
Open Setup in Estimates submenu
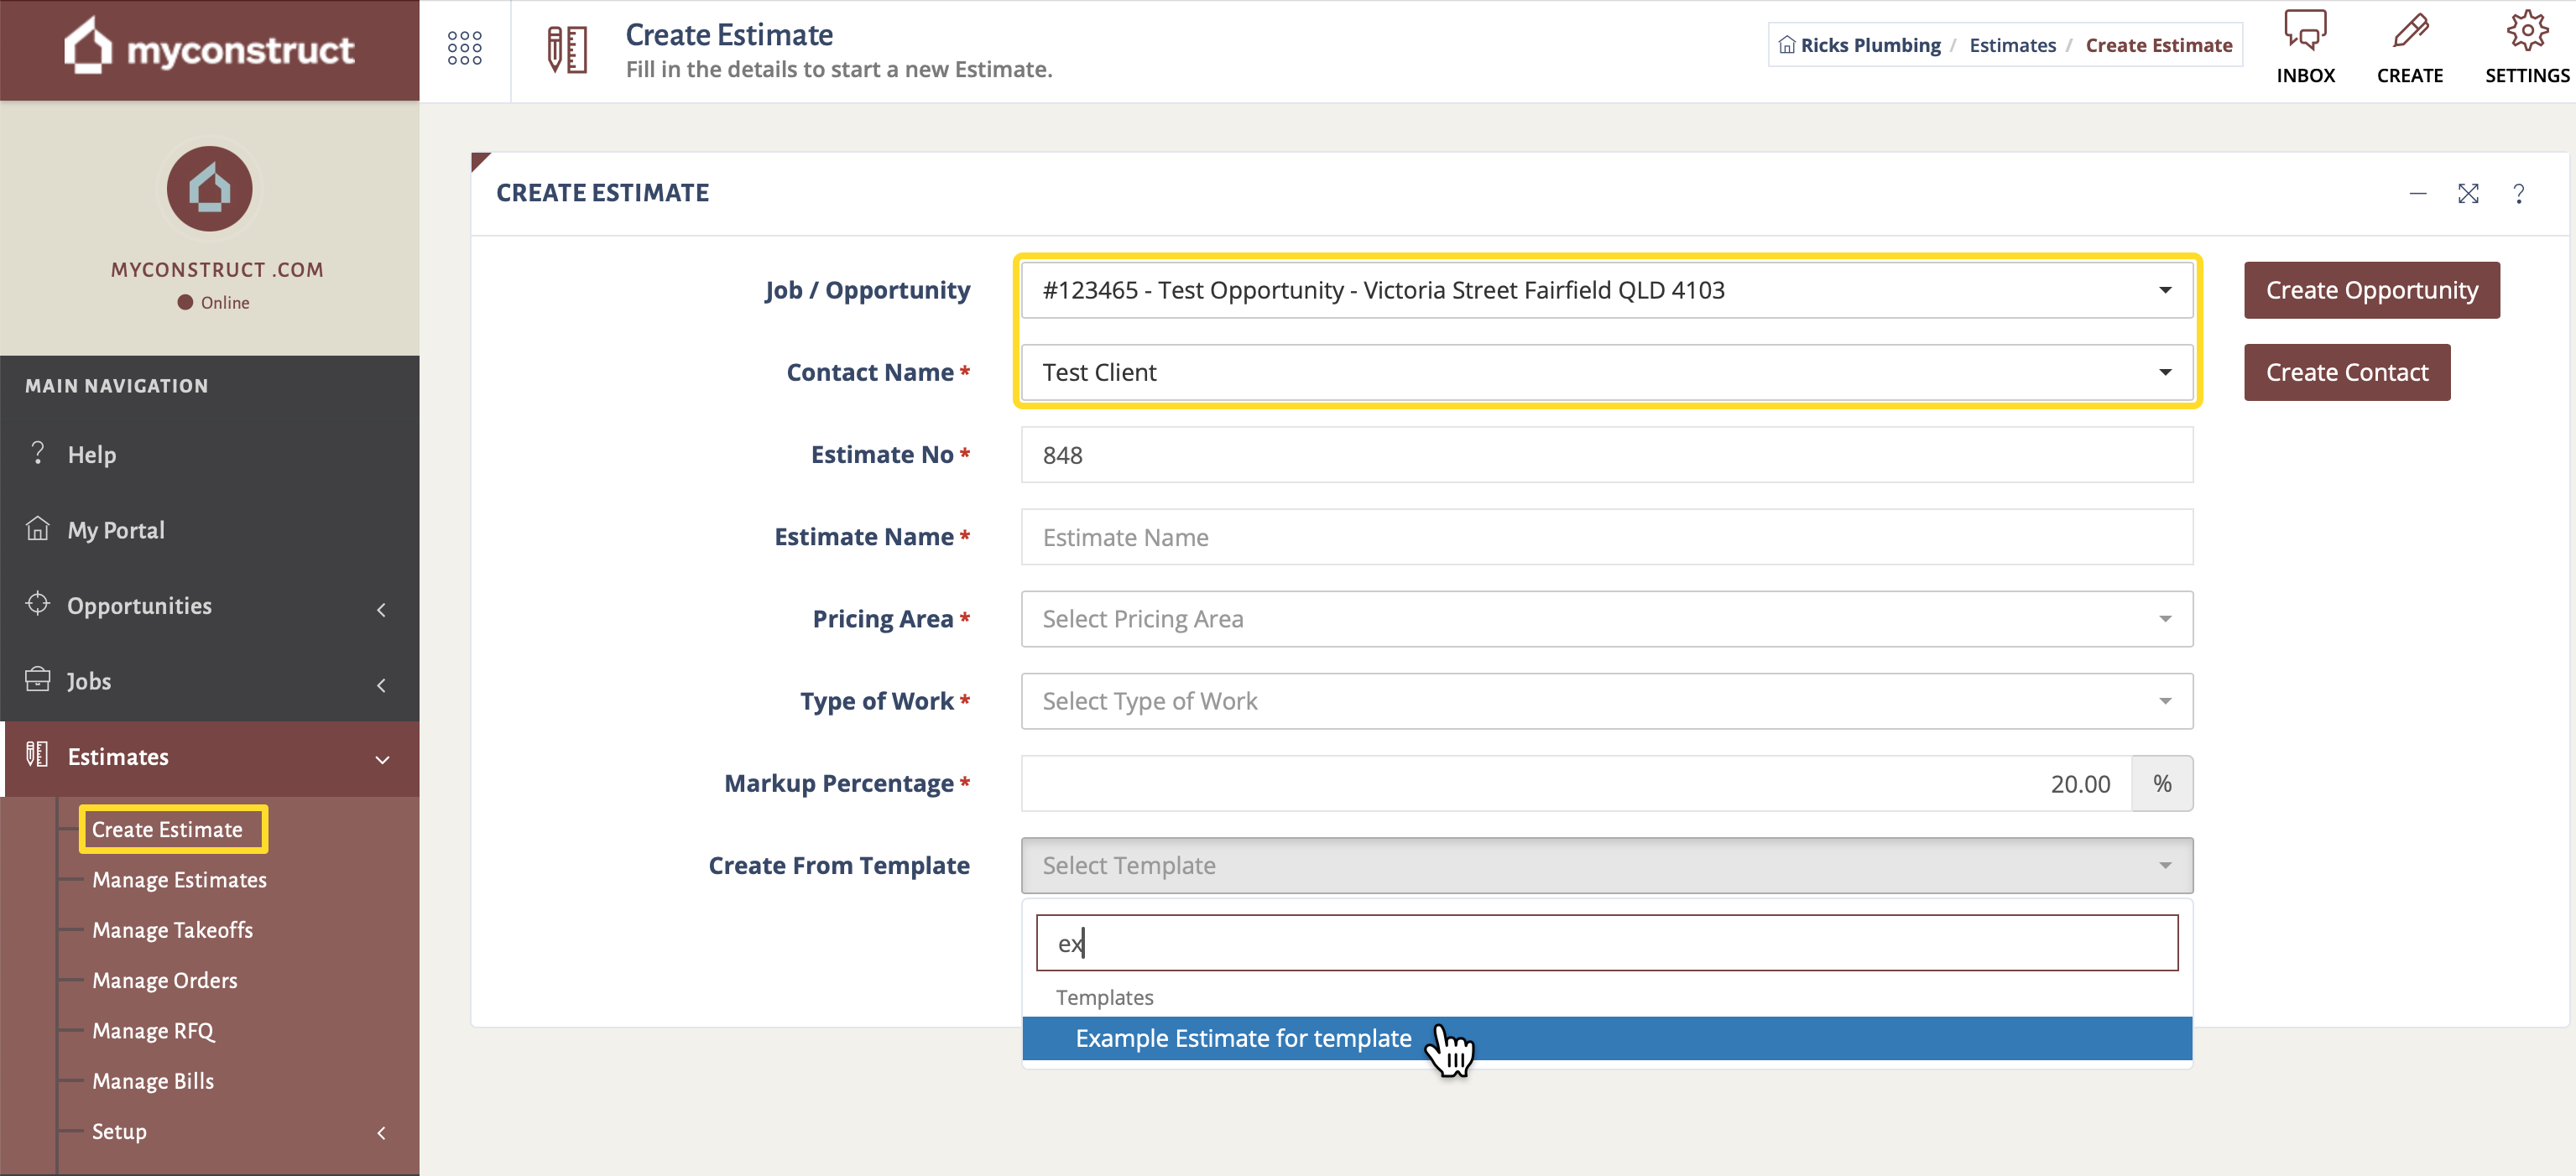[x=119, y=1131]
